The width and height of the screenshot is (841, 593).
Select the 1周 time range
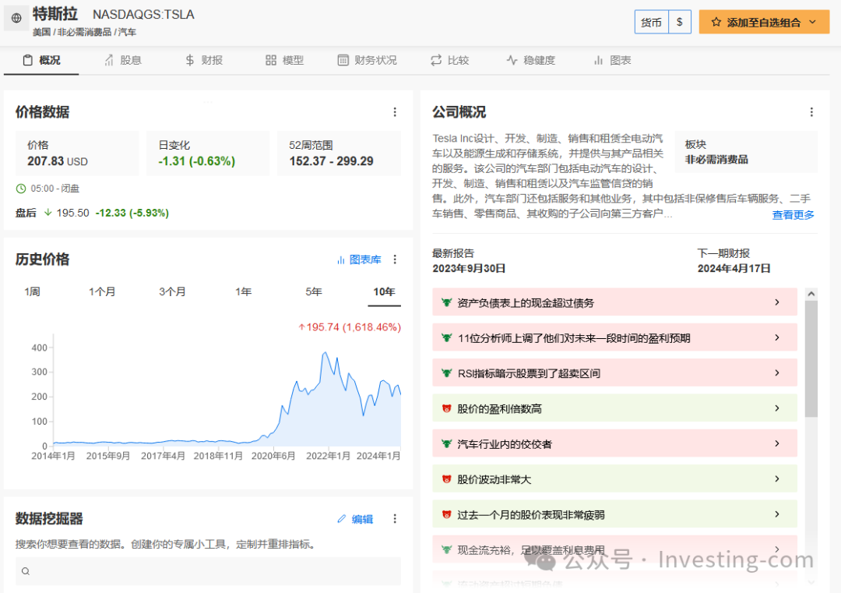click(32, 291)
